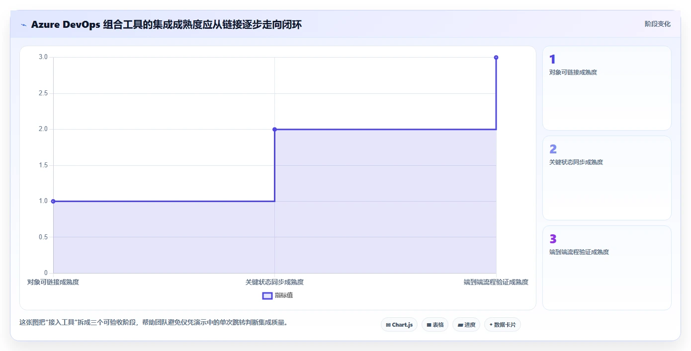This screenshot has height=351, width=691.
Task: Select the 进度 chip
Action: [x=466, y=325]
